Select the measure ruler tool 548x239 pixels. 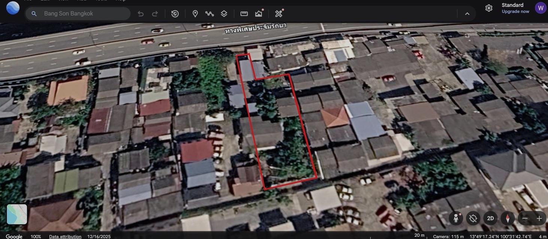tap(244, 14)
